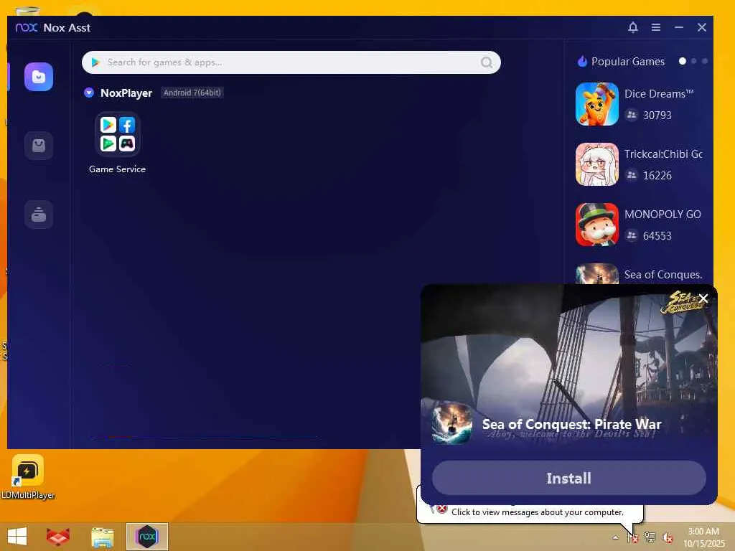This screenshot has width=735, height=551.
Task: Open the network tray icon
Action: (650, 537)
